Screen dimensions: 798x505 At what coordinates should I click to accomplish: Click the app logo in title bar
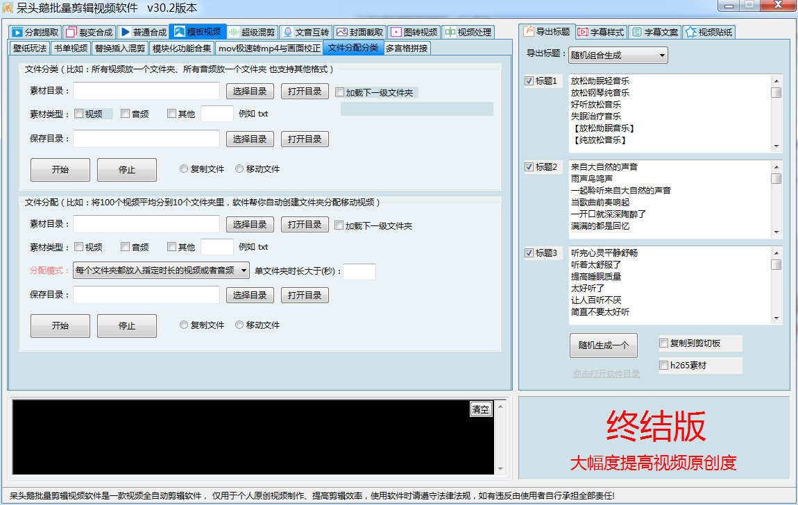click(8, 8)
